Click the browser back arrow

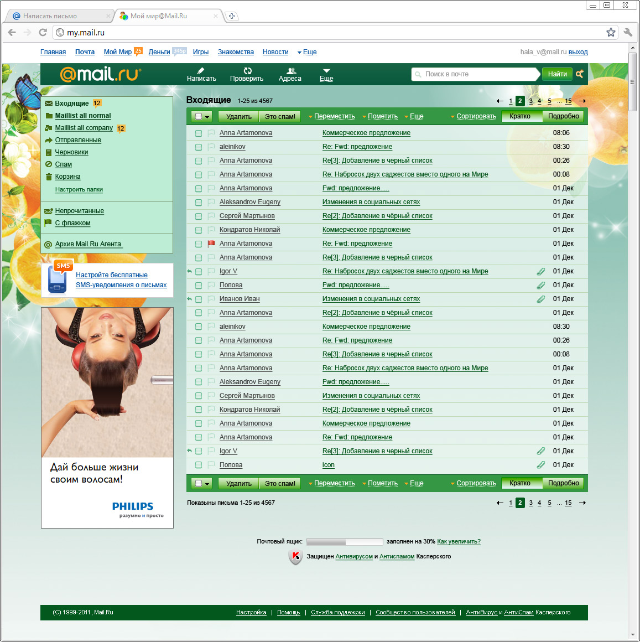[x=12, y=32]
